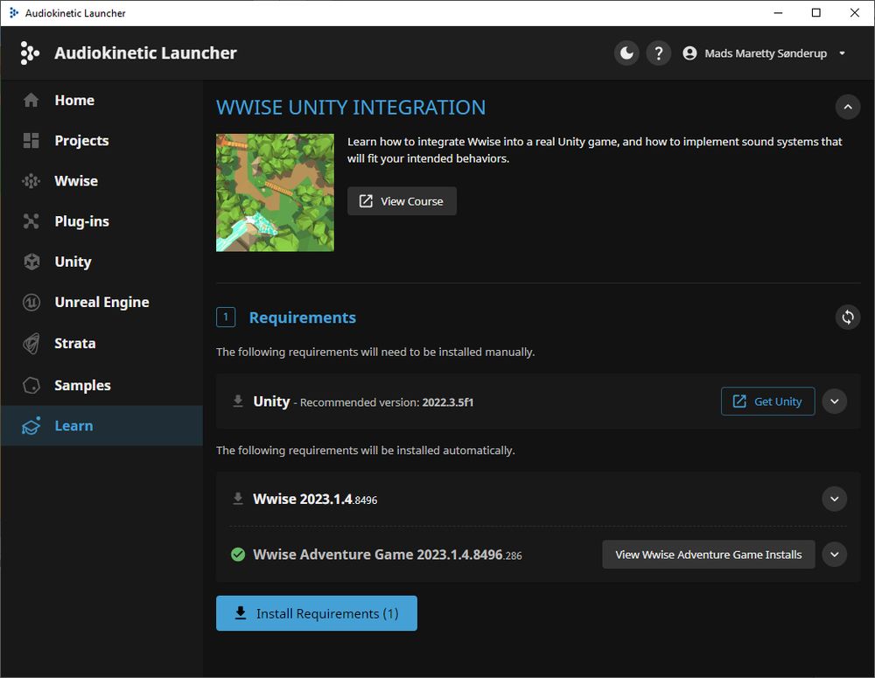Click the Plug-ins sidebar icon
Screen dimensions: 875x678
[x=31, y=221]
